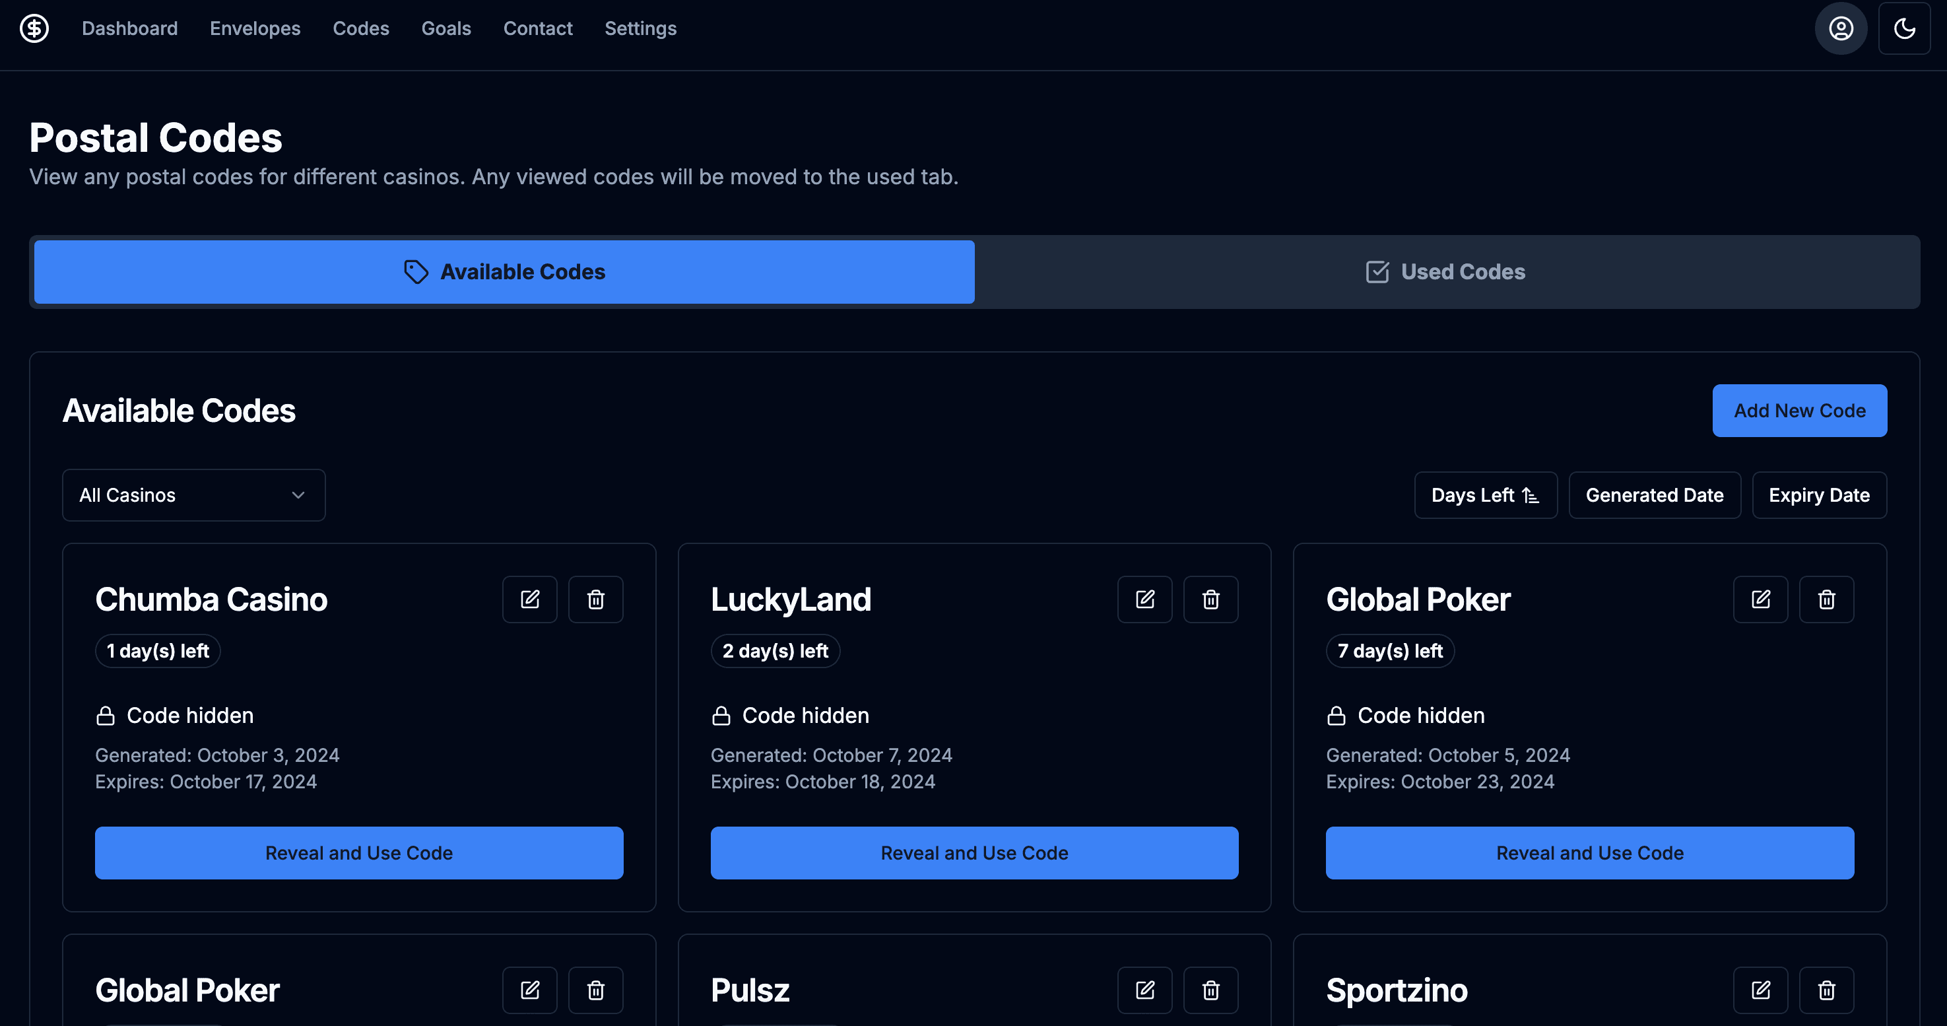Screen dimensions: 1947x1026
Task: Open the All Casinos filter dropdown
Action: tap(193, 495)
